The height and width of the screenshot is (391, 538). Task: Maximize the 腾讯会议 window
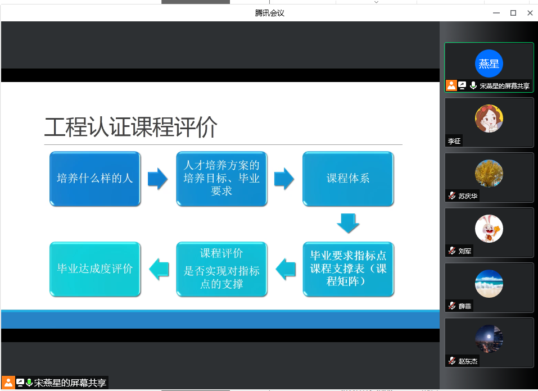pos(513,13)
